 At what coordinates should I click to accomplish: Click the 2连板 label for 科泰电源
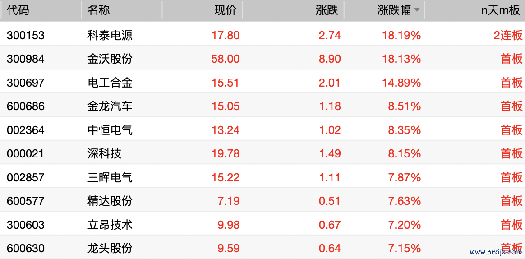508,35
